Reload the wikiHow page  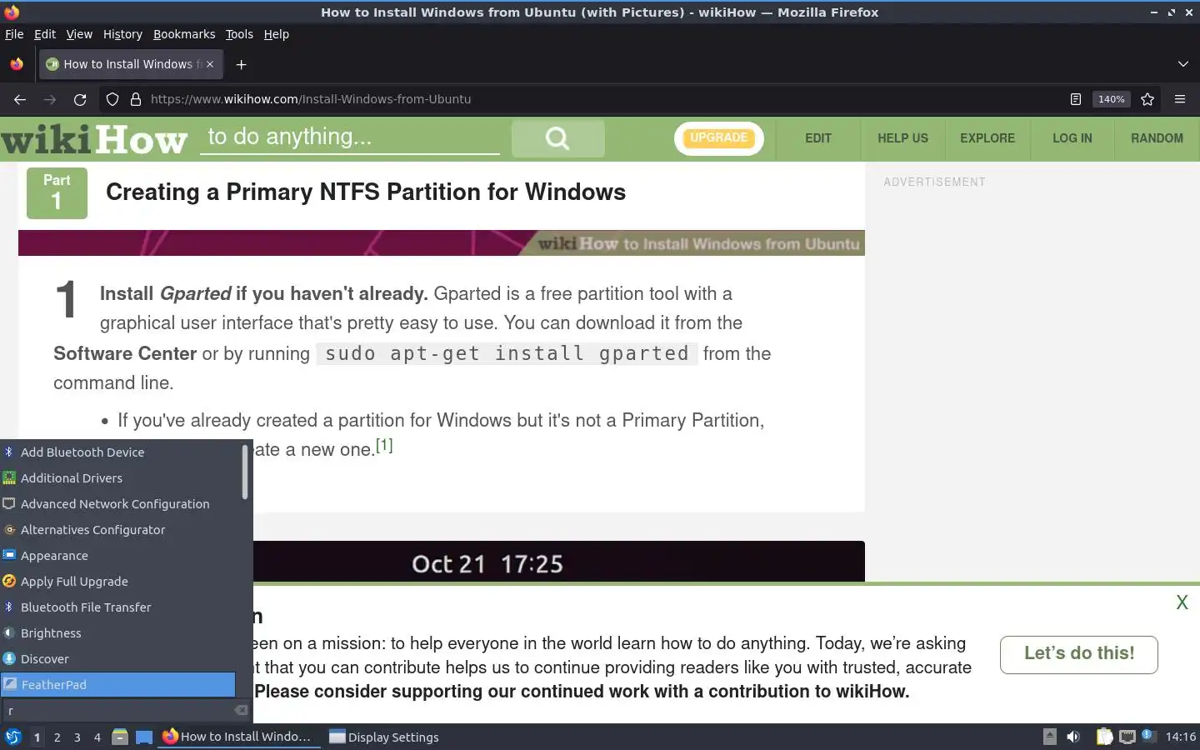80,99
